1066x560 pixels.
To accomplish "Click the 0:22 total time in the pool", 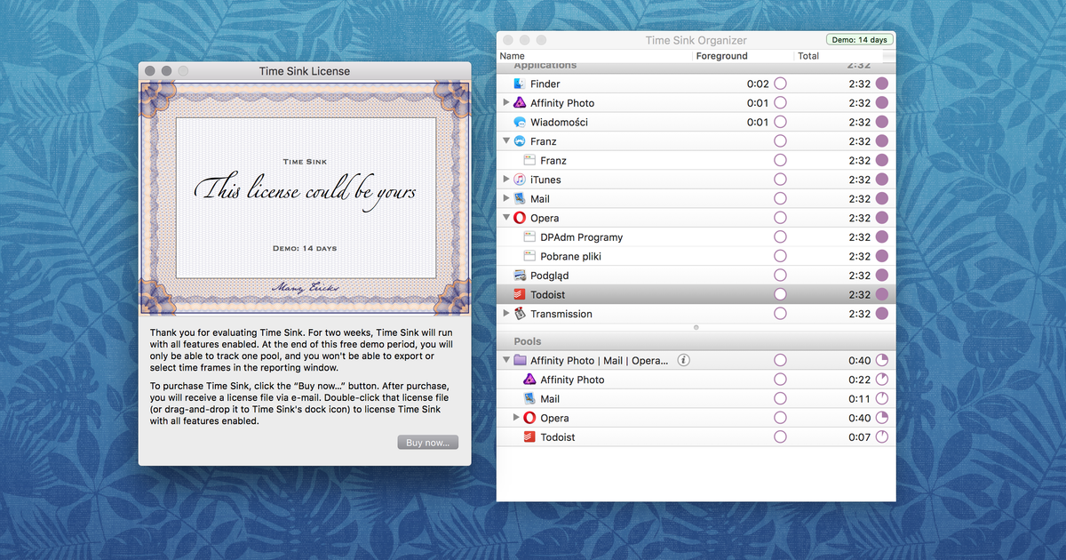I will (860, 380).
